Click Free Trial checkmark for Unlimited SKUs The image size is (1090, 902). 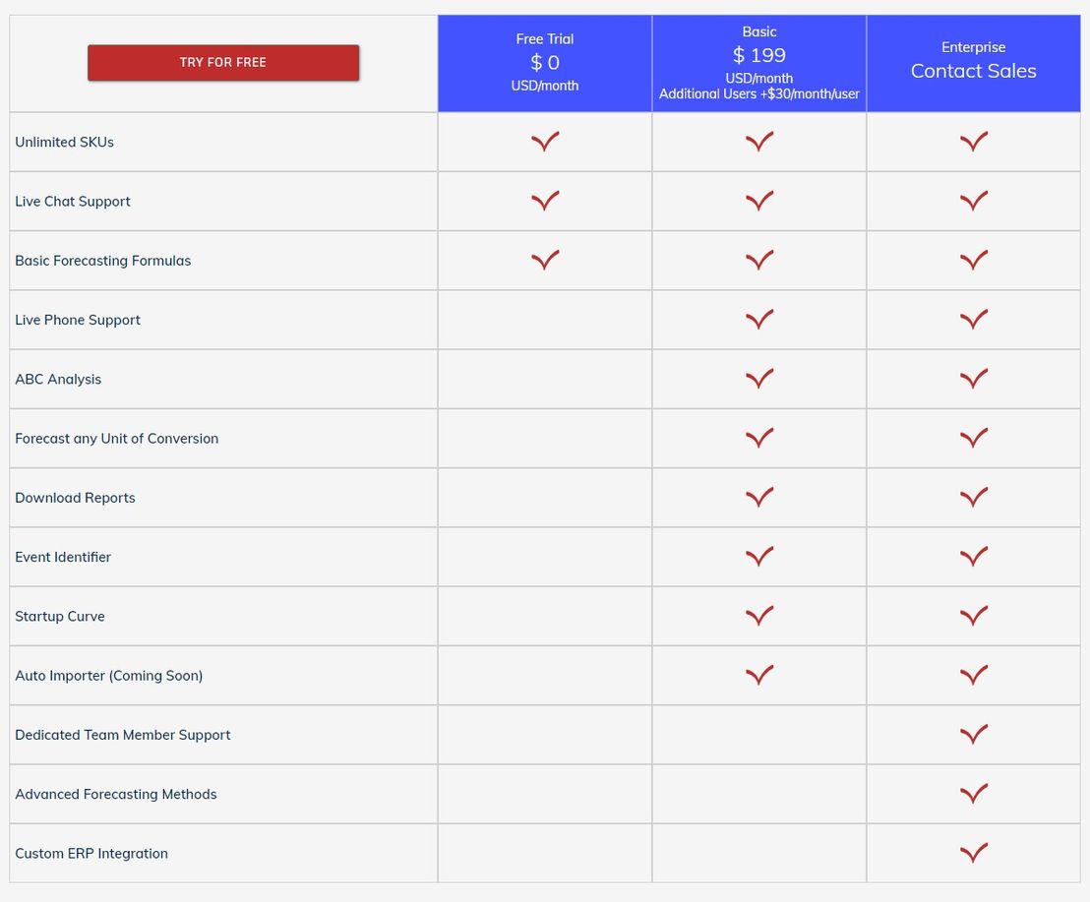pos(545,141)
